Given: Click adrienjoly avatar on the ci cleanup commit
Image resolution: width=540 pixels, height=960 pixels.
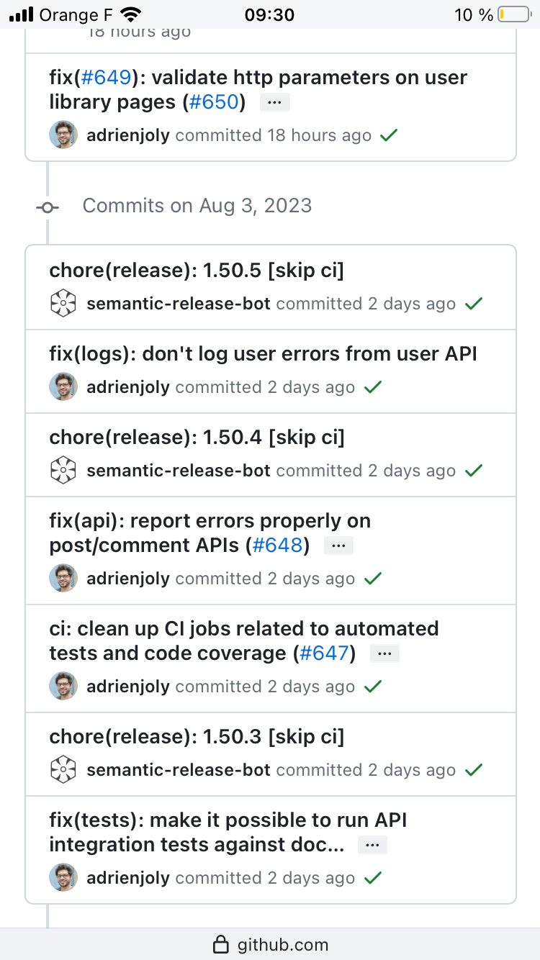Looking at the screenshot, I should (x=63, y=686).
